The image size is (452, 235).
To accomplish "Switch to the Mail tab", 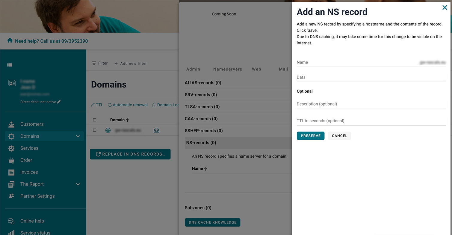I will pyautogui.click(x=283, y=69).
